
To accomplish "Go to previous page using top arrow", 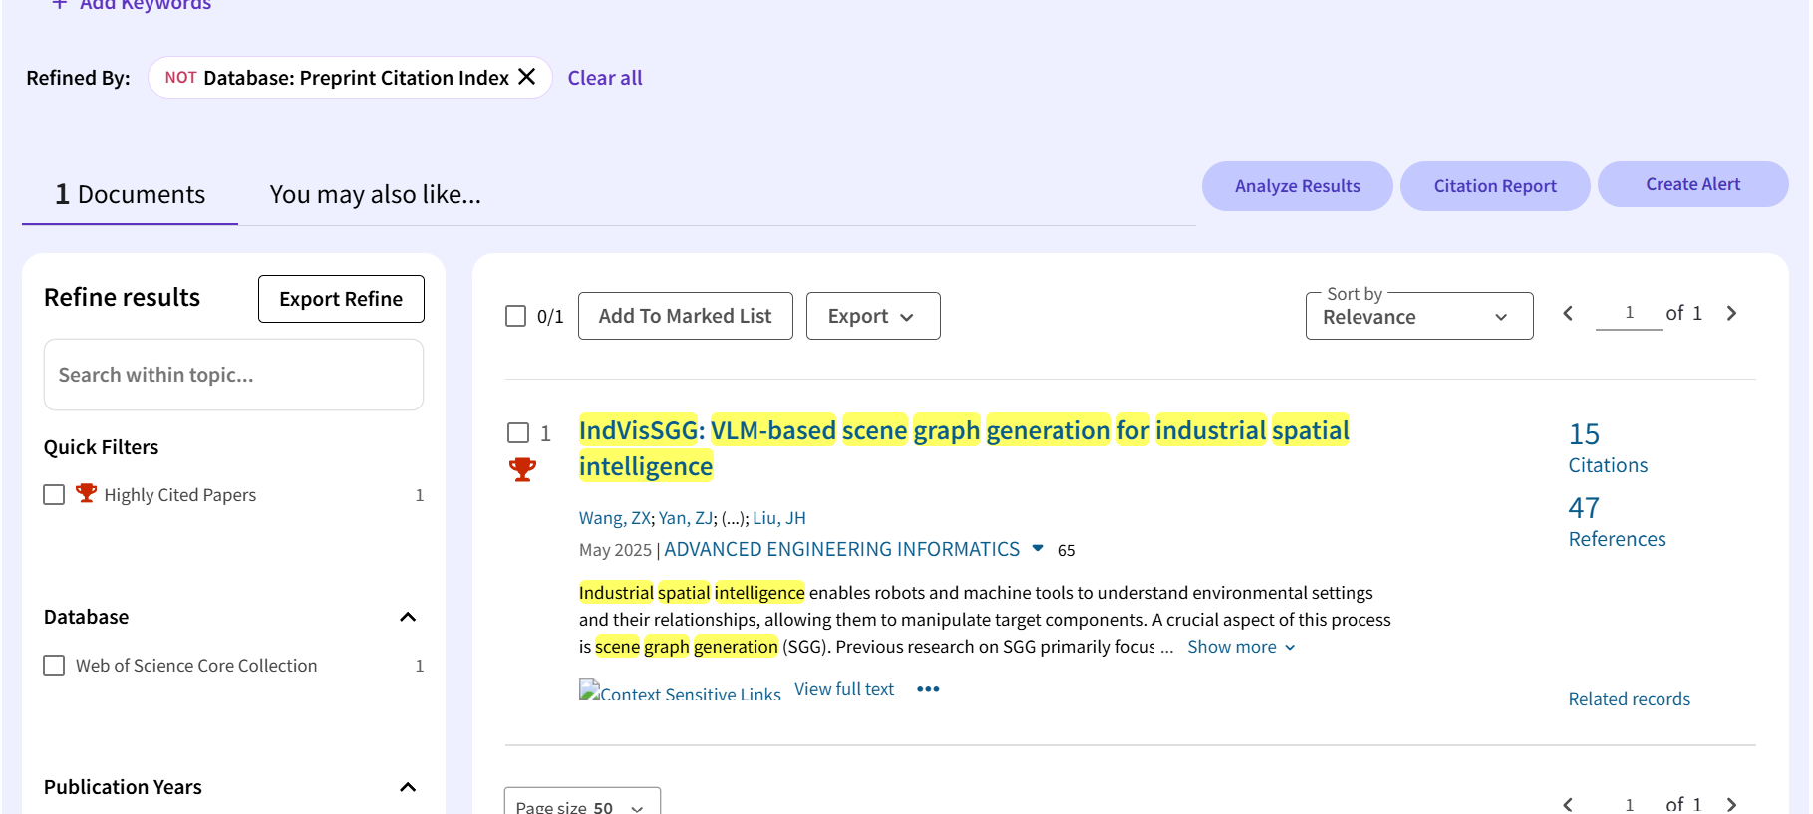I will (x=1568, y=313).
